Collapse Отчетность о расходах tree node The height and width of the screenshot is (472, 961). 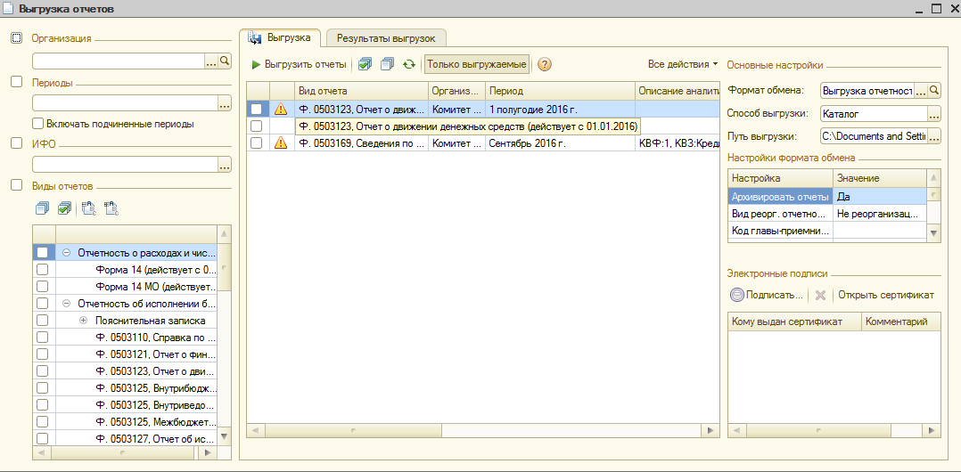(x=66, y=252)
